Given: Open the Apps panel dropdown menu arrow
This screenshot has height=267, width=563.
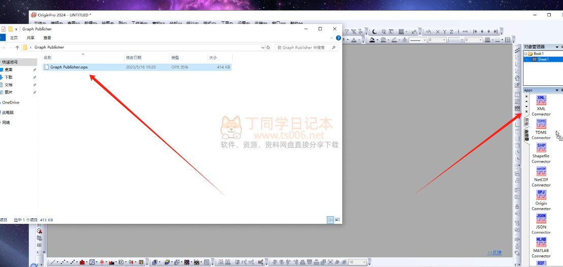Looking at the screenshot, I should point(557,90).
